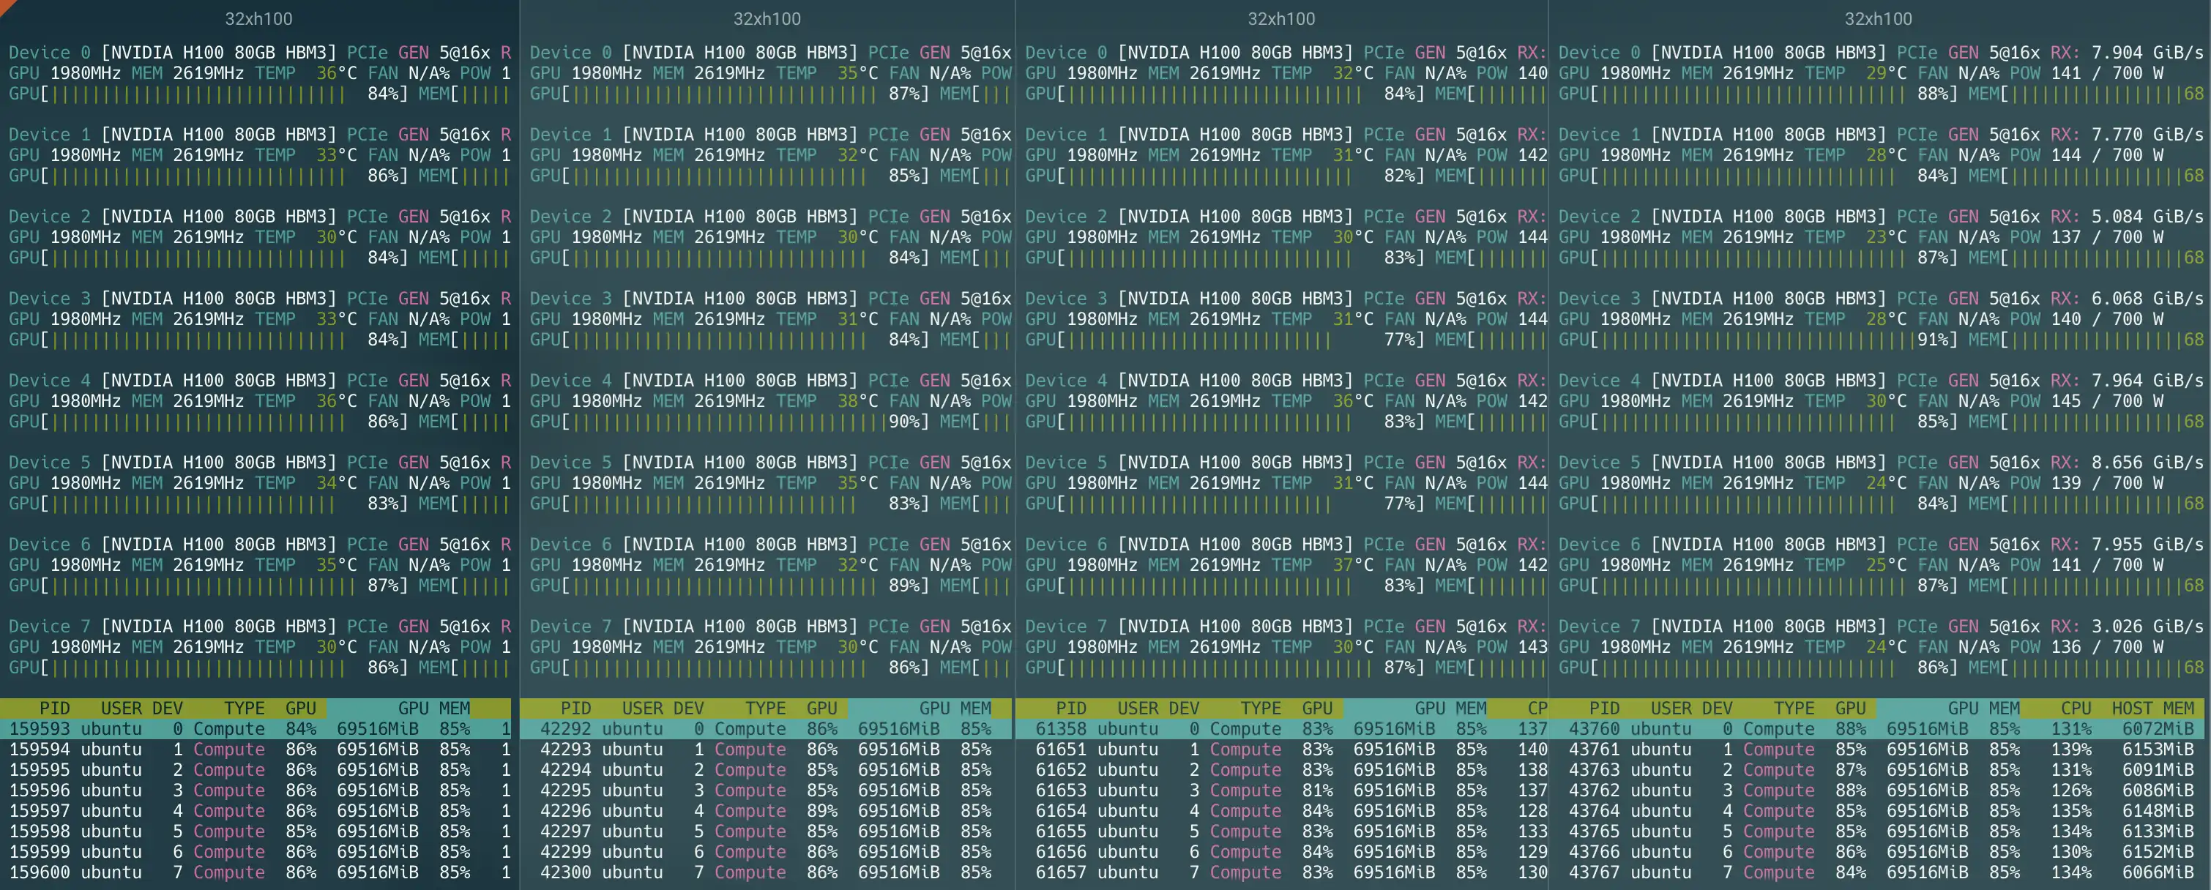Select process row with PID 61651
This screenshot has width=2211, height=890.
1281,749
